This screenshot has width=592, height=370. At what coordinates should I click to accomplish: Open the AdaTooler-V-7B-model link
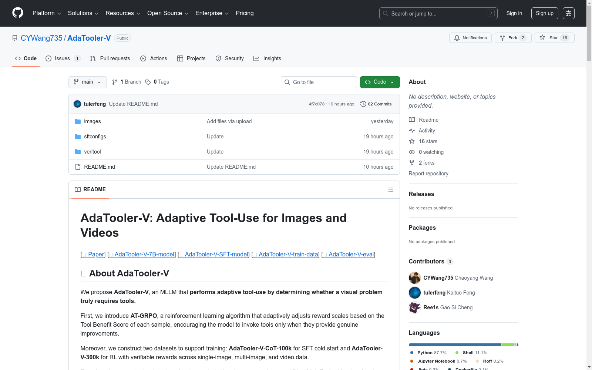click(x=142, y=254)
